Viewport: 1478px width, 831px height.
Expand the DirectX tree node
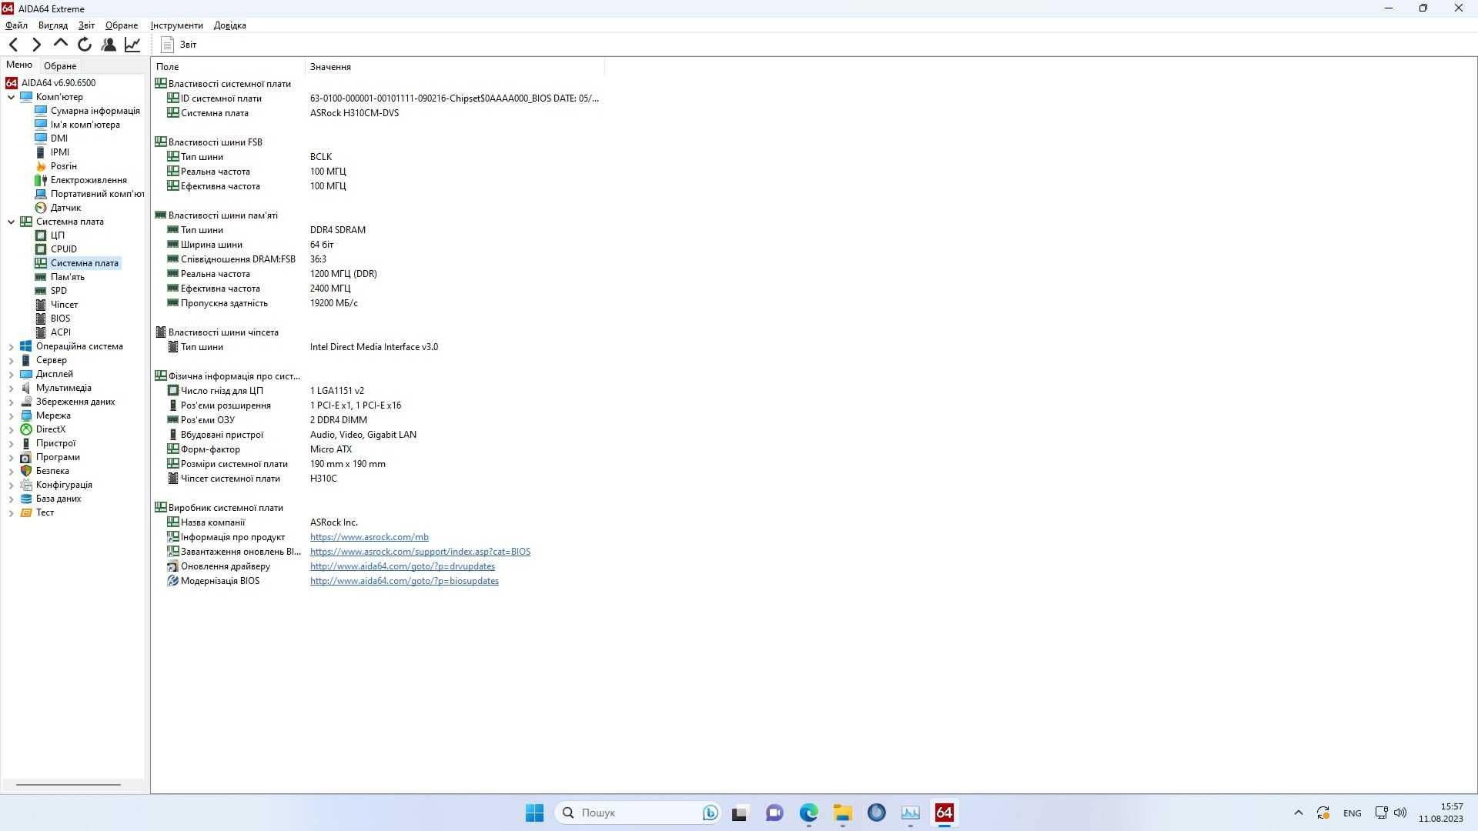(11, 430)
